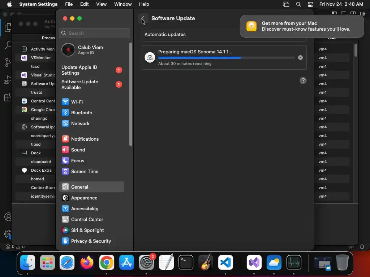This screenshot has width=370, height=277.
Task: Open Focus settings pane
Action: [91, 161]
